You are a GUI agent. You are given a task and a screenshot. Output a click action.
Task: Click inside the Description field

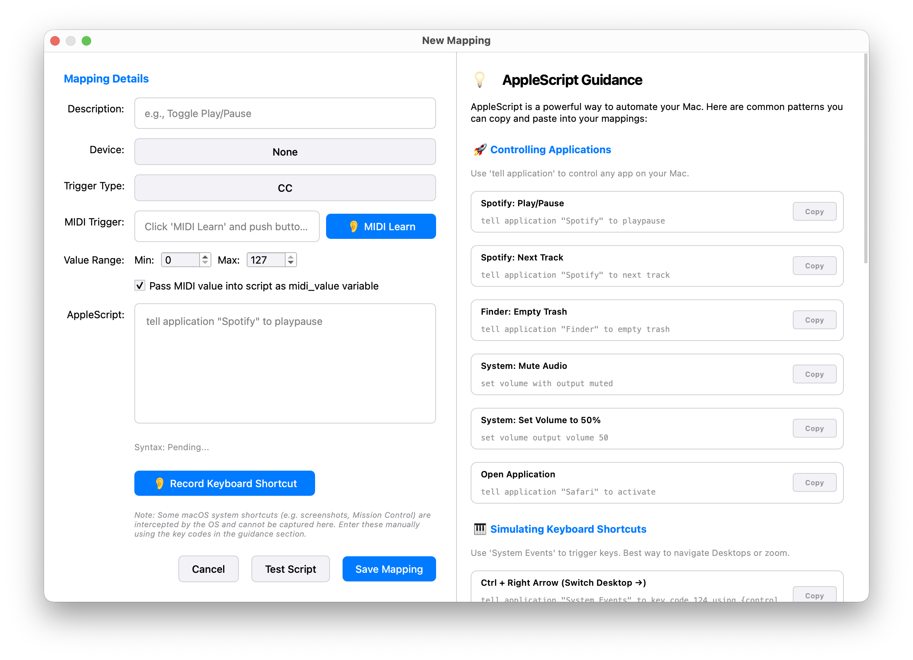pos(284,113)
